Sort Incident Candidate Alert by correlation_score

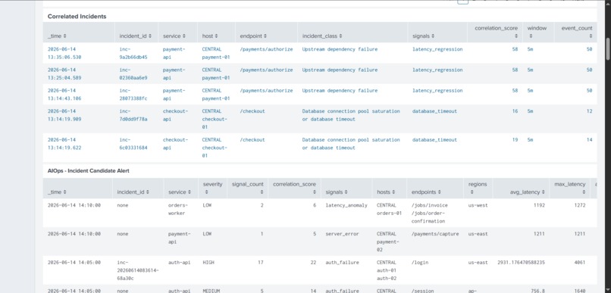click(294, 188)
